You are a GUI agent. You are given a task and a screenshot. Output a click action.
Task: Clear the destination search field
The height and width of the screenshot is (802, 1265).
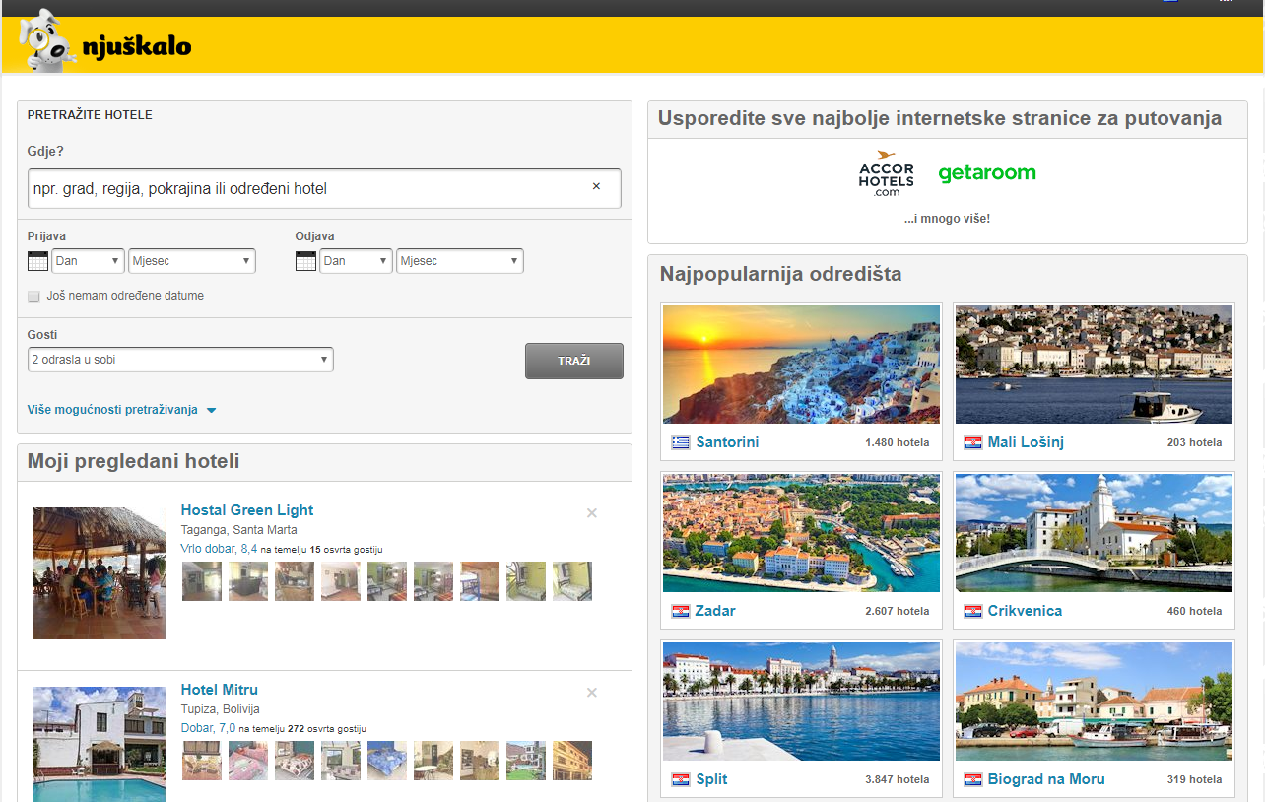coord(596,187)
